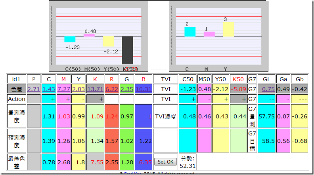Select the 7.55 best color difference cell

point(95,162)
